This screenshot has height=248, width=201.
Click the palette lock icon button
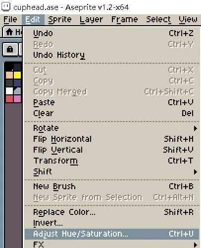tap(10, 49)
